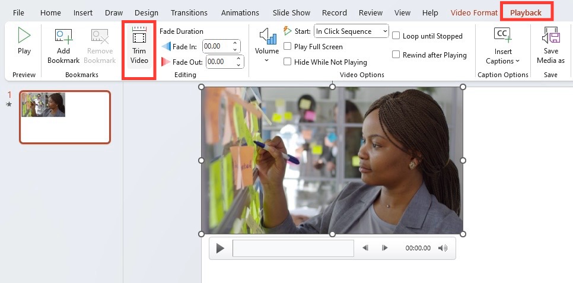Open the Record tab

[x=334, y=13]
